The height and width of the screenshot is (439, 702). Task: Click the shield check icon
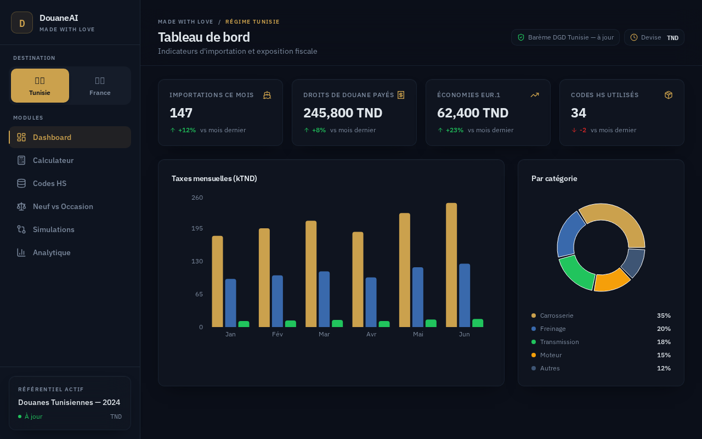(521, 37)
